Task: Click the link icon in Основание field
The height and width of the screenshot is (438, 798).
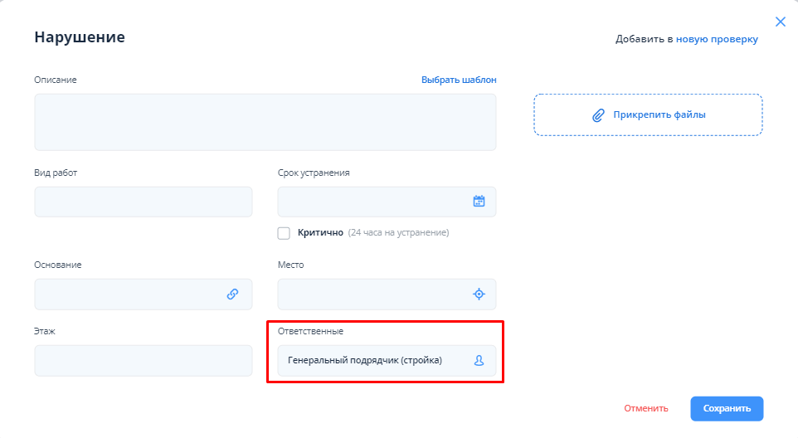Action: (233, 294)
